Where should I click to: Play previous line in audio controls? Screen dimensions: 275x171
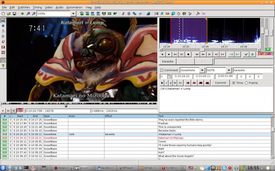pos(162,54)
